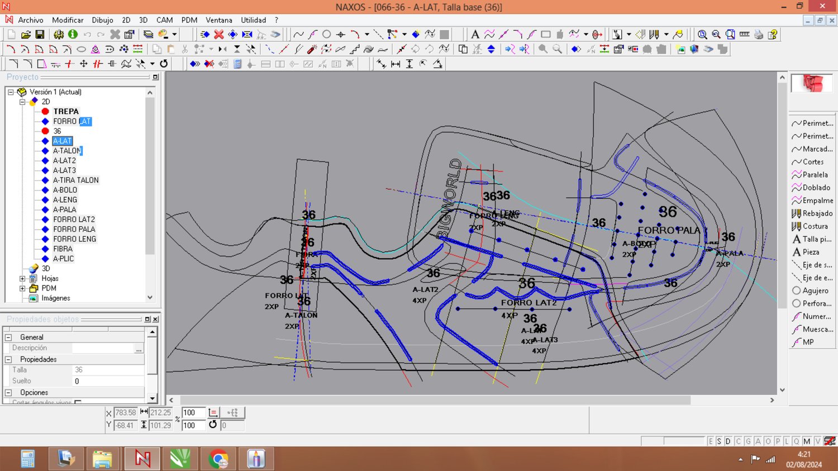
Task: Collapse the General properties section
Action: pyautogui.click(x=8, y=337)
